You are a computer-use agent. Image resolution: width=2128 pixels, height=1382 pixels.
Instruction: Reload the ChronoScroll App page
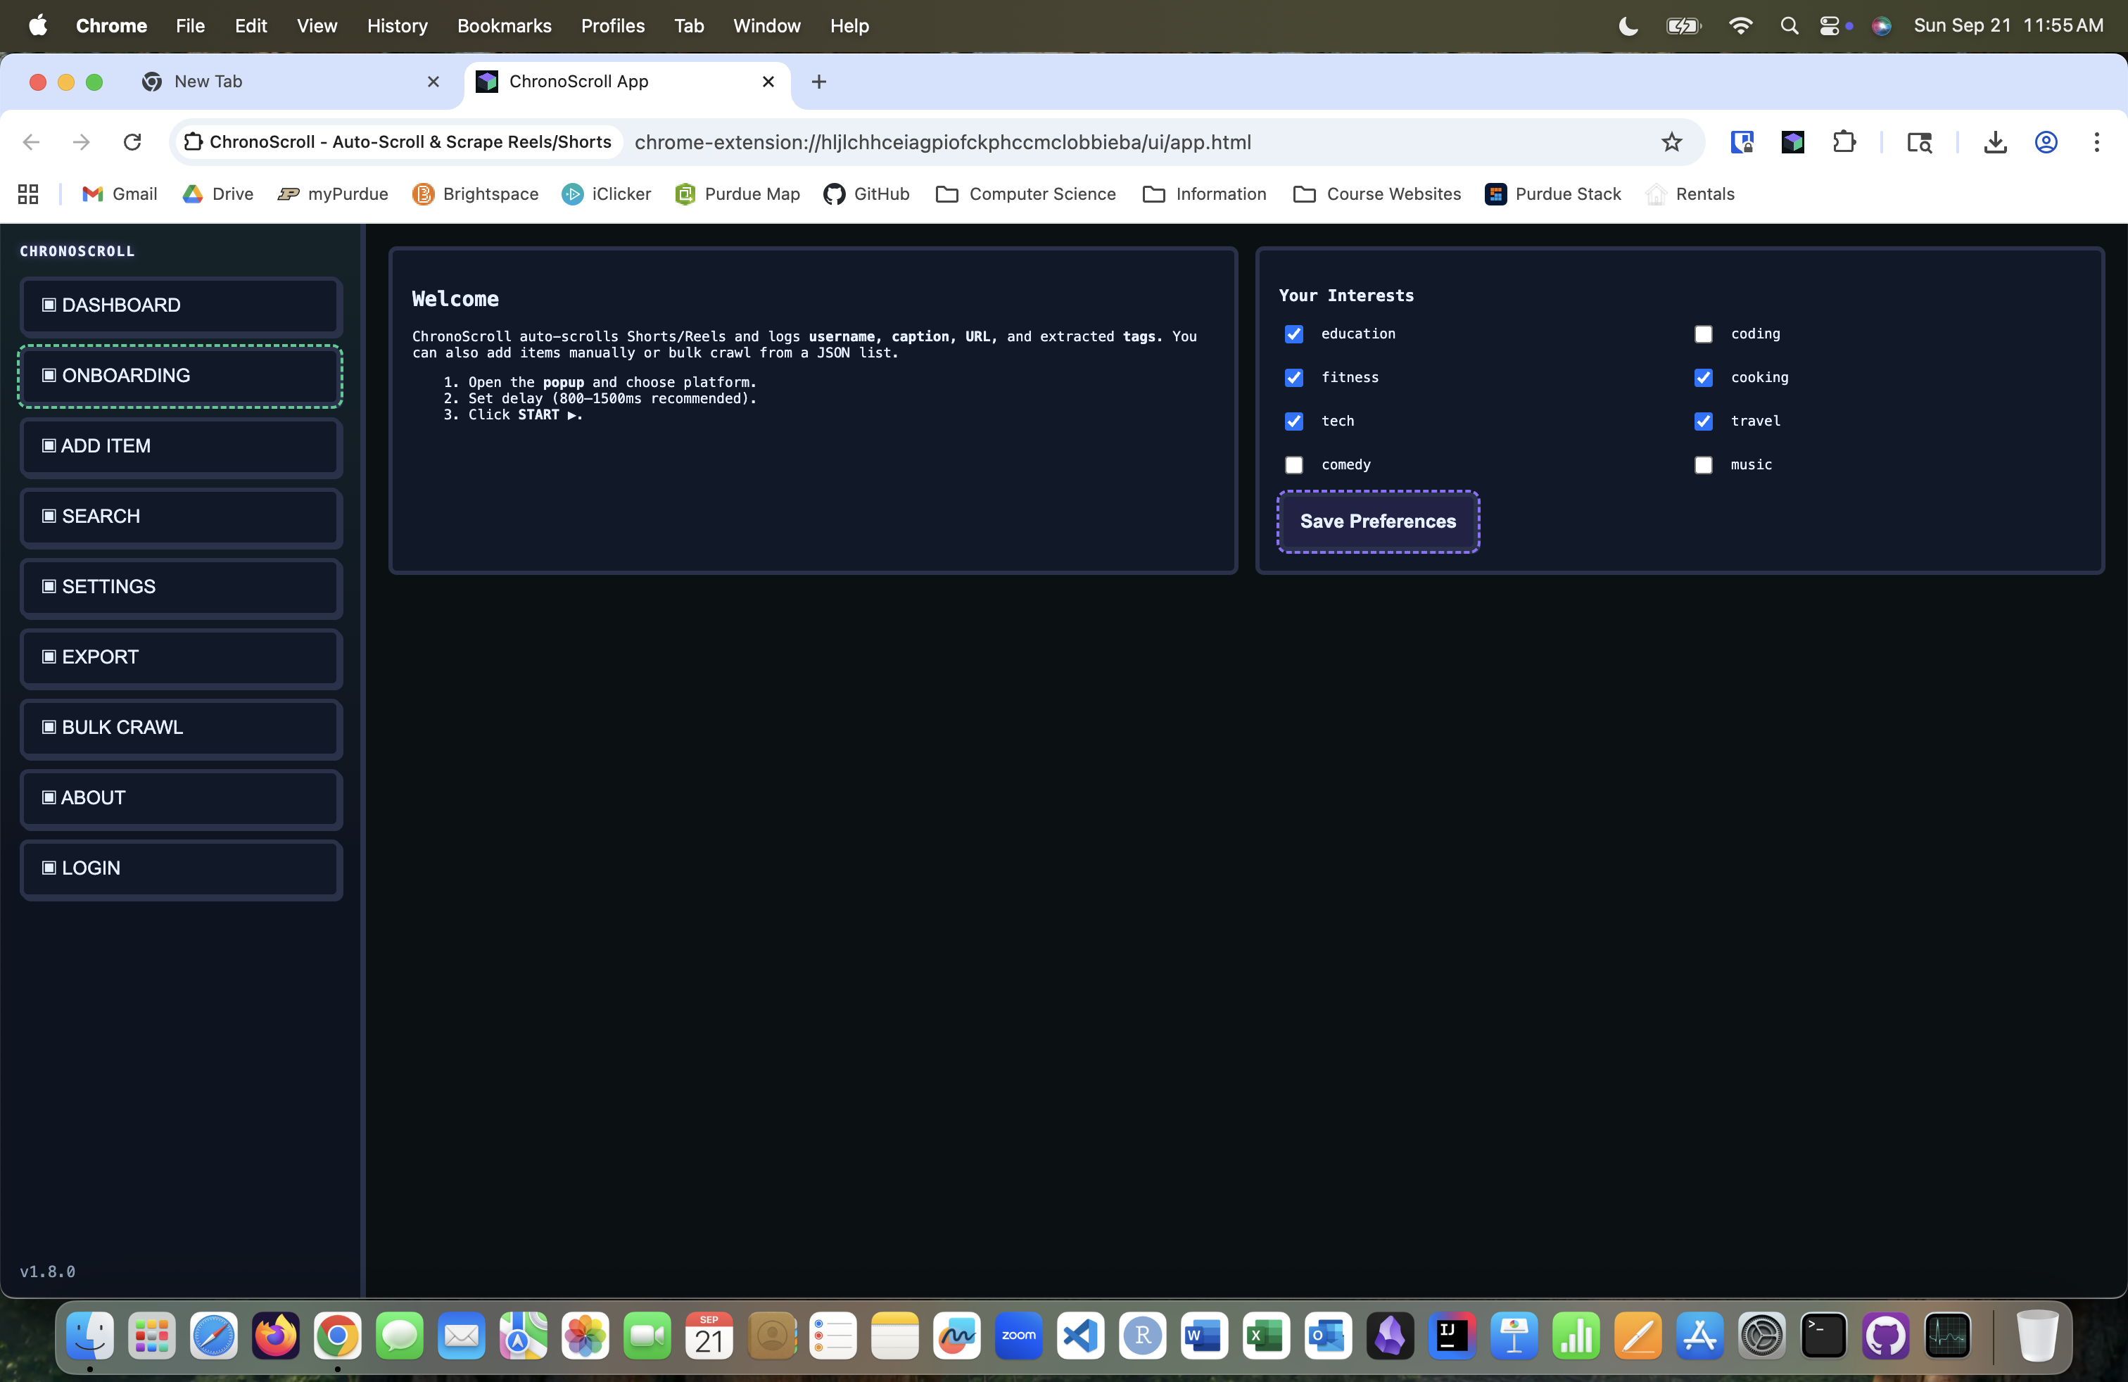132,142
